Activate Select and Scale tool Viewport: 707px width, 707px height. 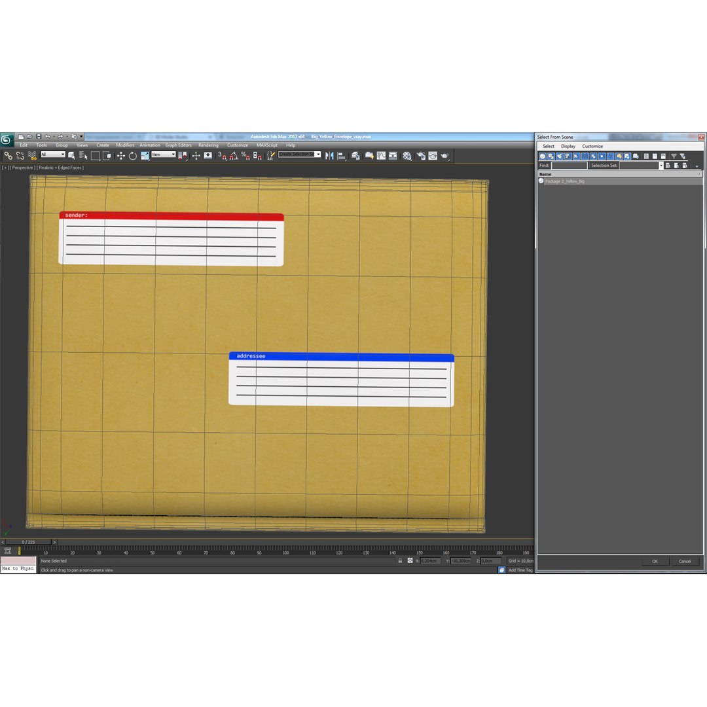145,156
